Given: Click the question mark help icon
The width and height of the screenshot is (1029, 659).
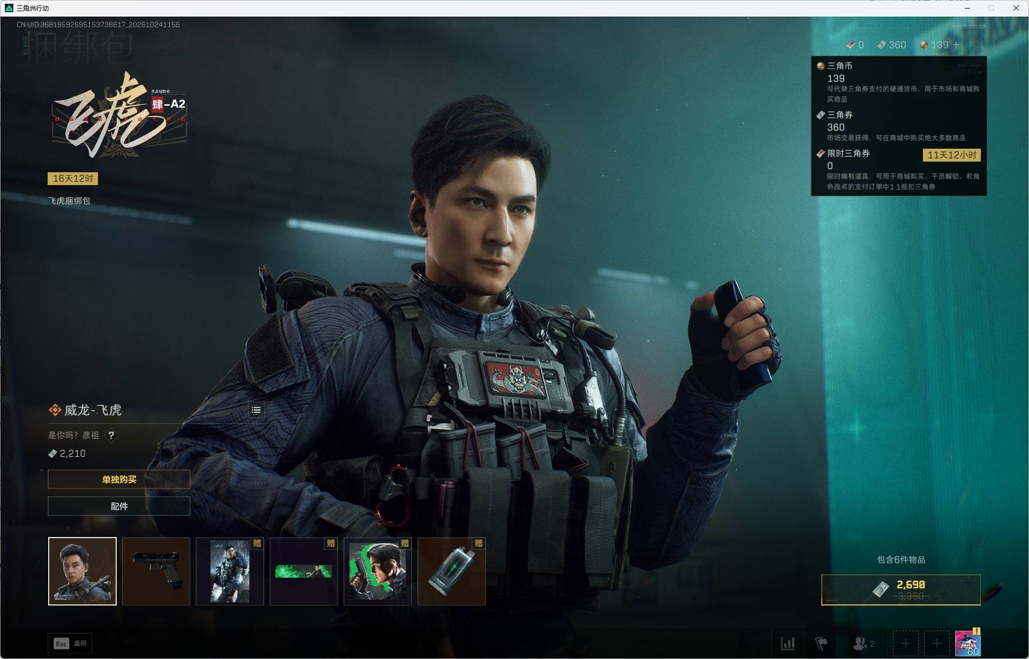Looking at the screenshot, I should pos(111,435).
